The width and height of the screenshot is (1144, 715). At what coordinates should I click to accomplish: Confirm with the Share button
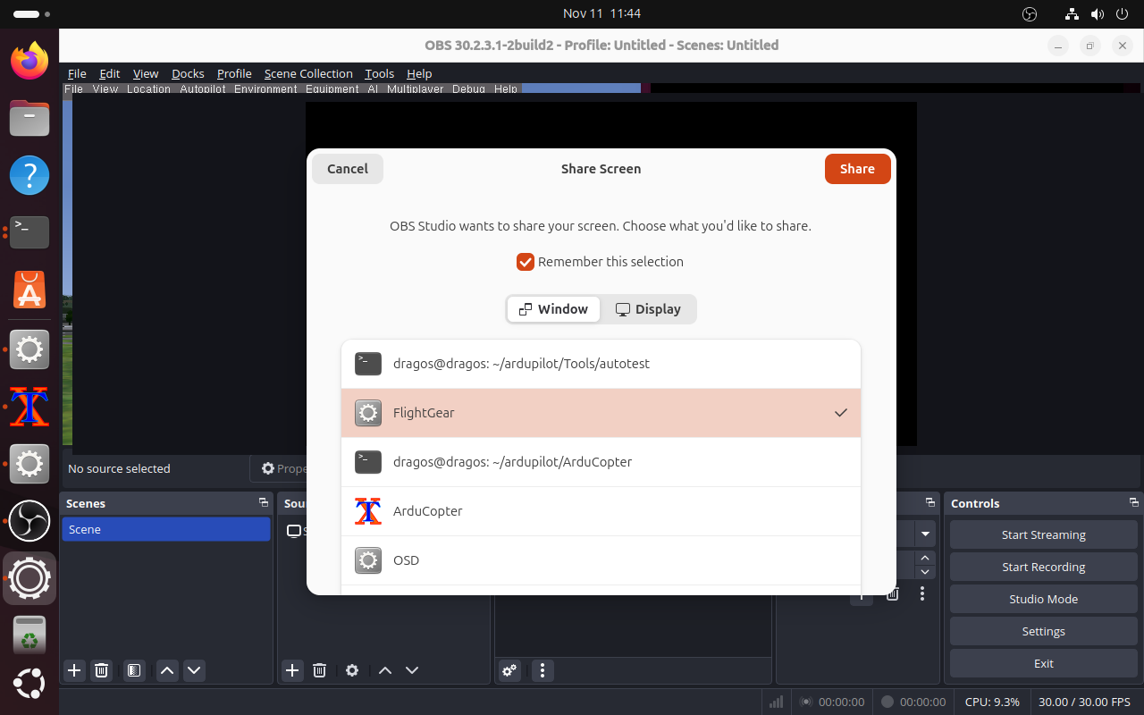[857, 169]
